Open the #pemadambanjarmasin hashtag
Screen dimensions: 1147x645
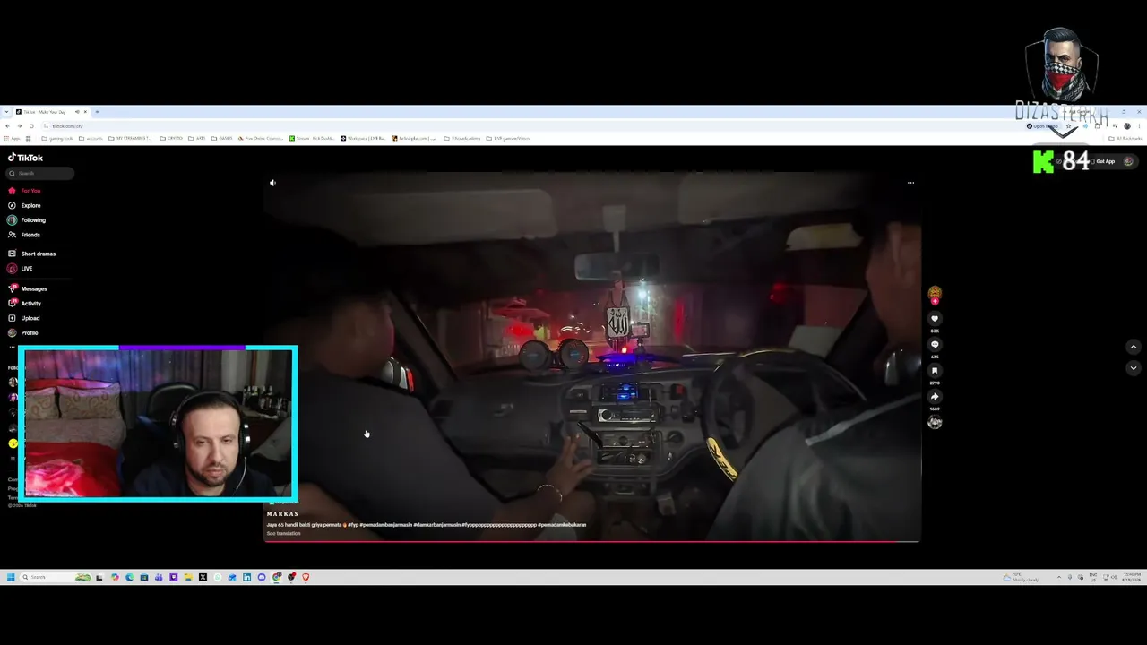click(384, 525)
